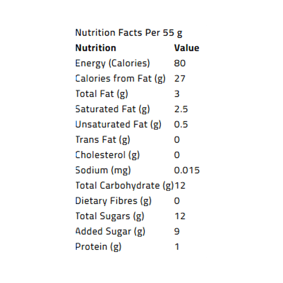This screenshot has width=283, height=283.
Task: Select the "Saturated Fat (g)" label
Action: [x=112, y=109]
